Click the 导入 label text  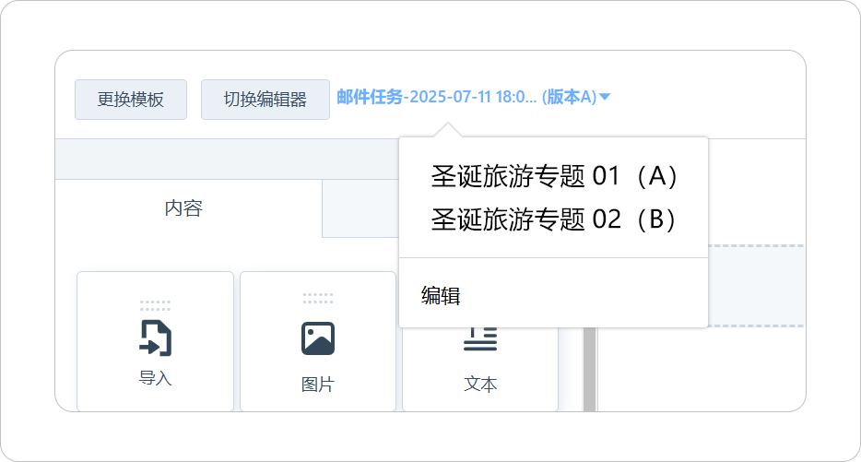pos(156,378)
